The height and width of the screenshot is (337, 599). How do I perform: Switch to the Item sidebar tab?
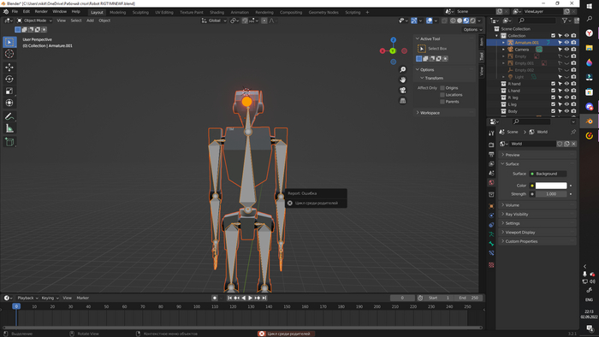coord(482,42)
